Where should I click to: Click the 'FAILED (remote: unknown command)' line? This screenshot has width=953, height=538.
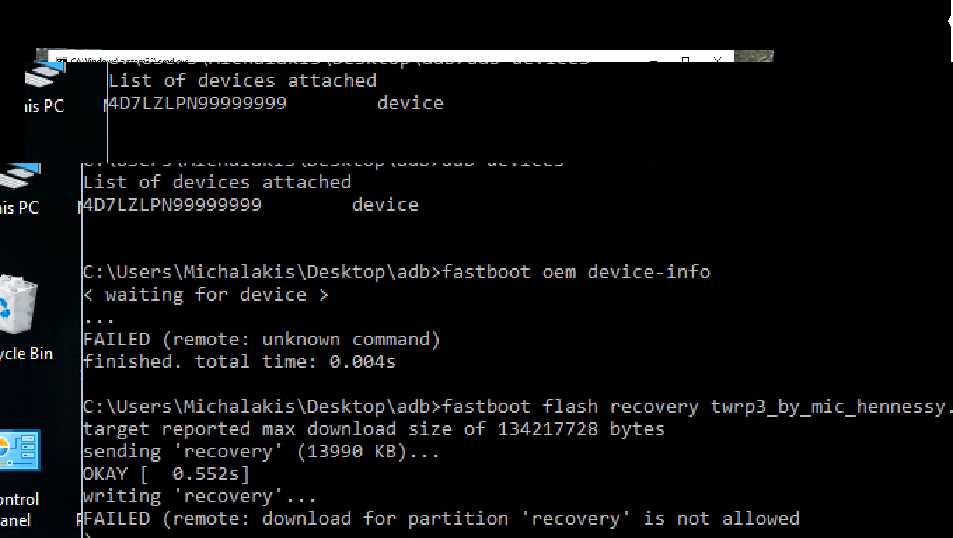coord(261,339)
